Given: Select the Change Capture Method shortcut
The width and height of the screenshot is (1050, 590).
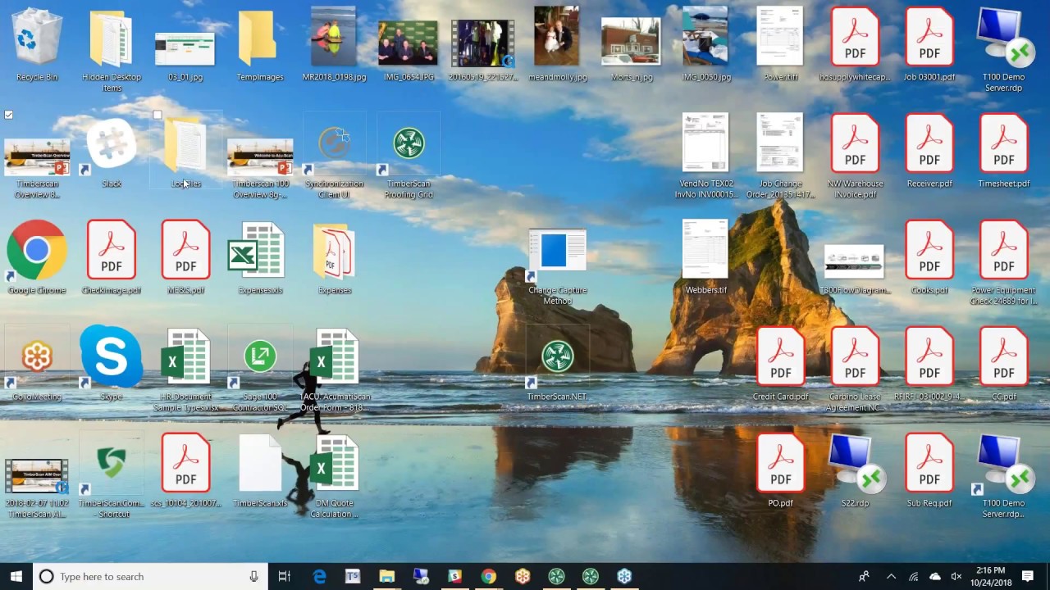Looking at the screenshot, I should (558, 266).
